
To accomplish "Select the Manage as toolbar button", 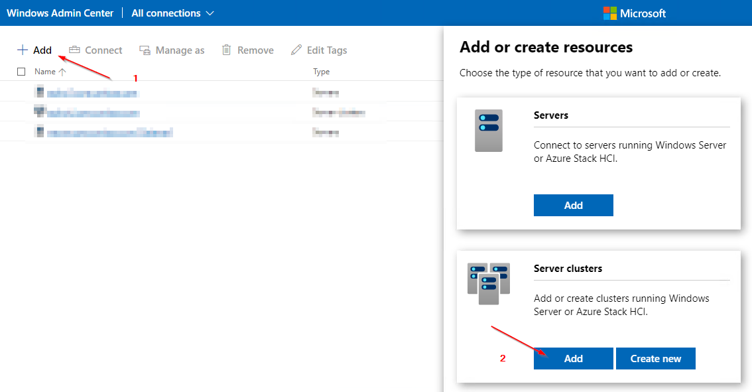I will click(172, 50).
